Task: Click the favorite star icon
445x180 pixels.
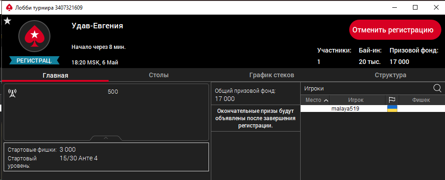Action: 7,21
